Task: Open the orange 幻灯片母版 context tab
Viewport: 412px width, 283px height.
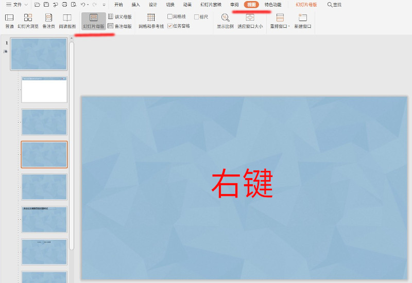Action: pos(306,5)
